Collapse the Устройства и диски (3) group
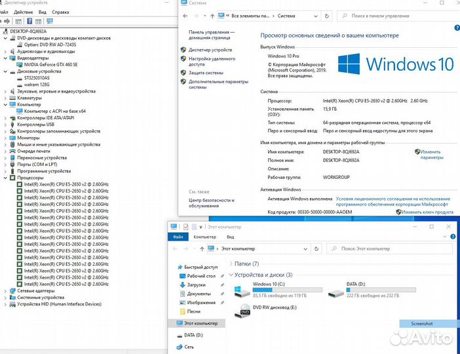460x354 pixels. pyautogui.click(x=231, y=275)
